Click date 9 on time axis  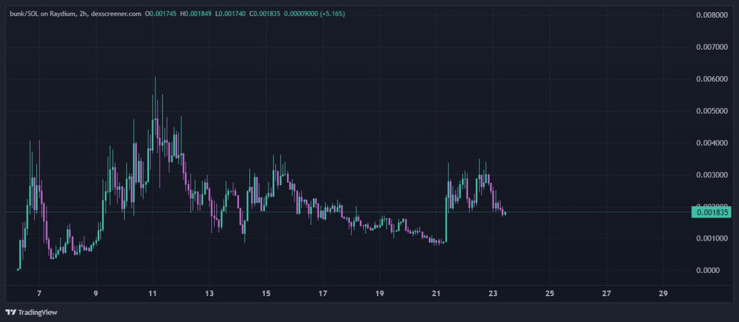point(96,293)
